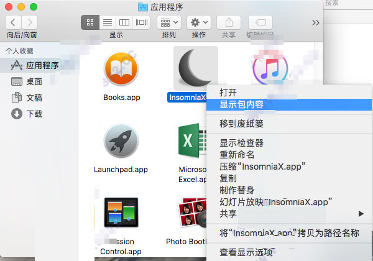Choose 压缩"InsomniaX.app" in the context menu

(289, 167)
